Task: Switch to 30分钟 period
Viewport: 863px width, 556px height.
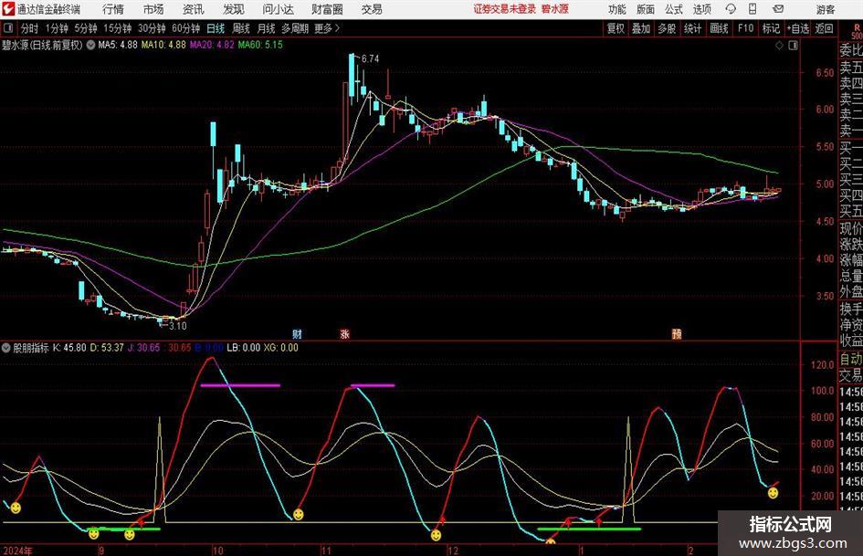Action: (152, 28)
